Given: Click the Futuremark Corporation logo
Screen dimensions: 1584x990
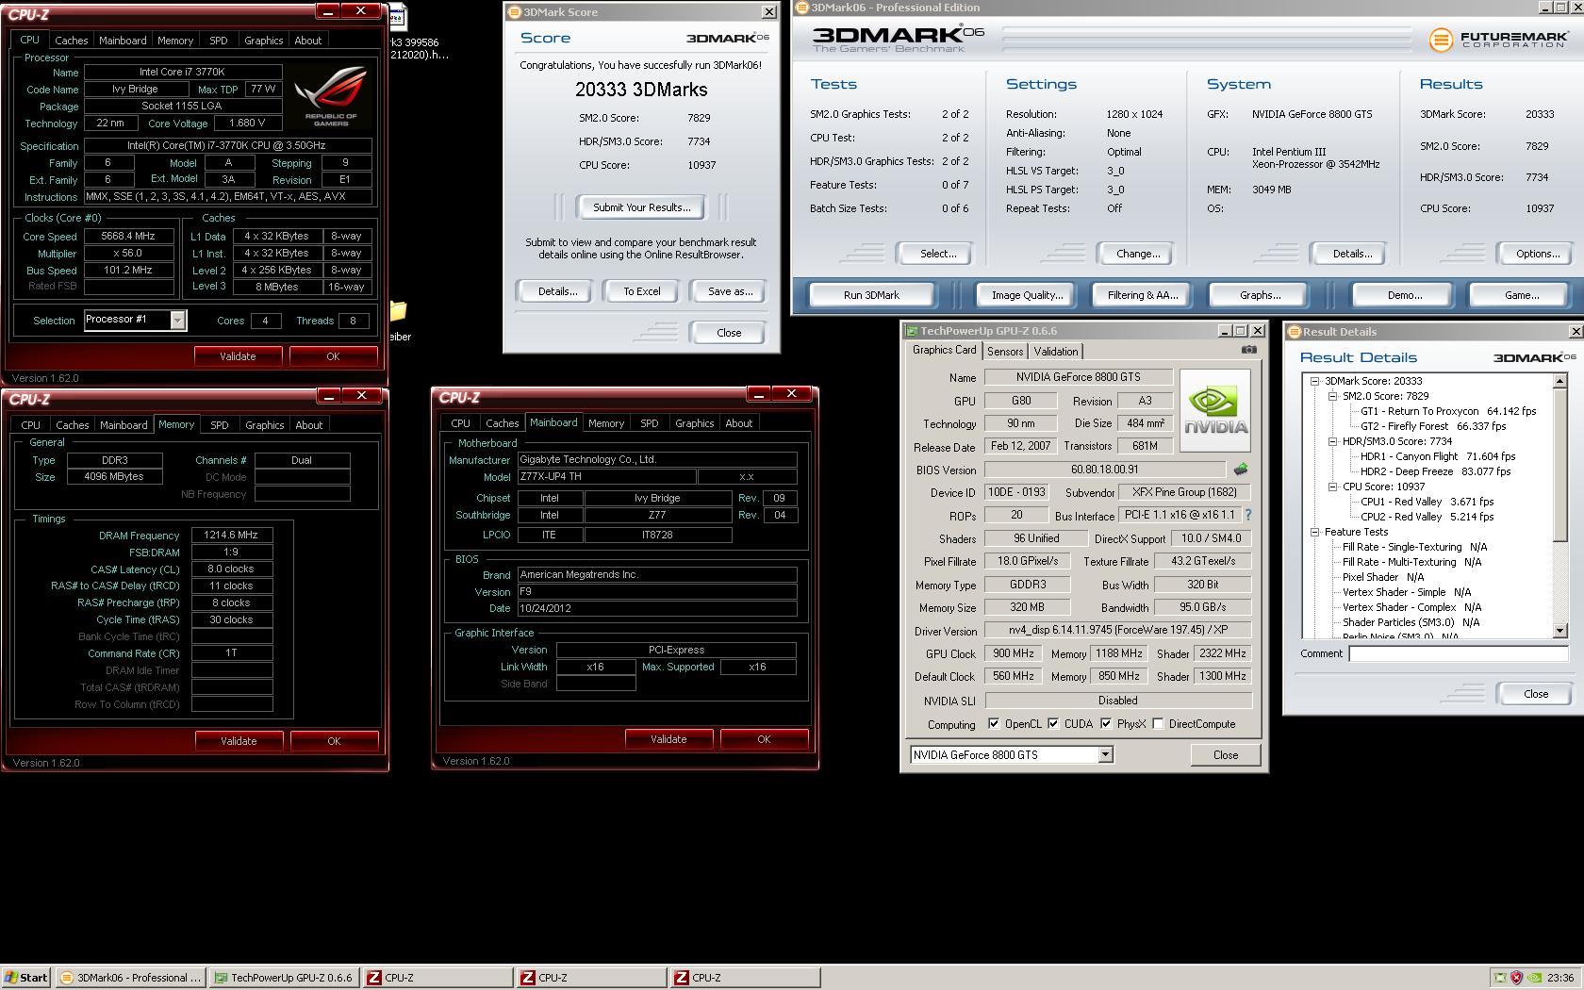Looking at the screenshot, I should [x=1497, y=40].
